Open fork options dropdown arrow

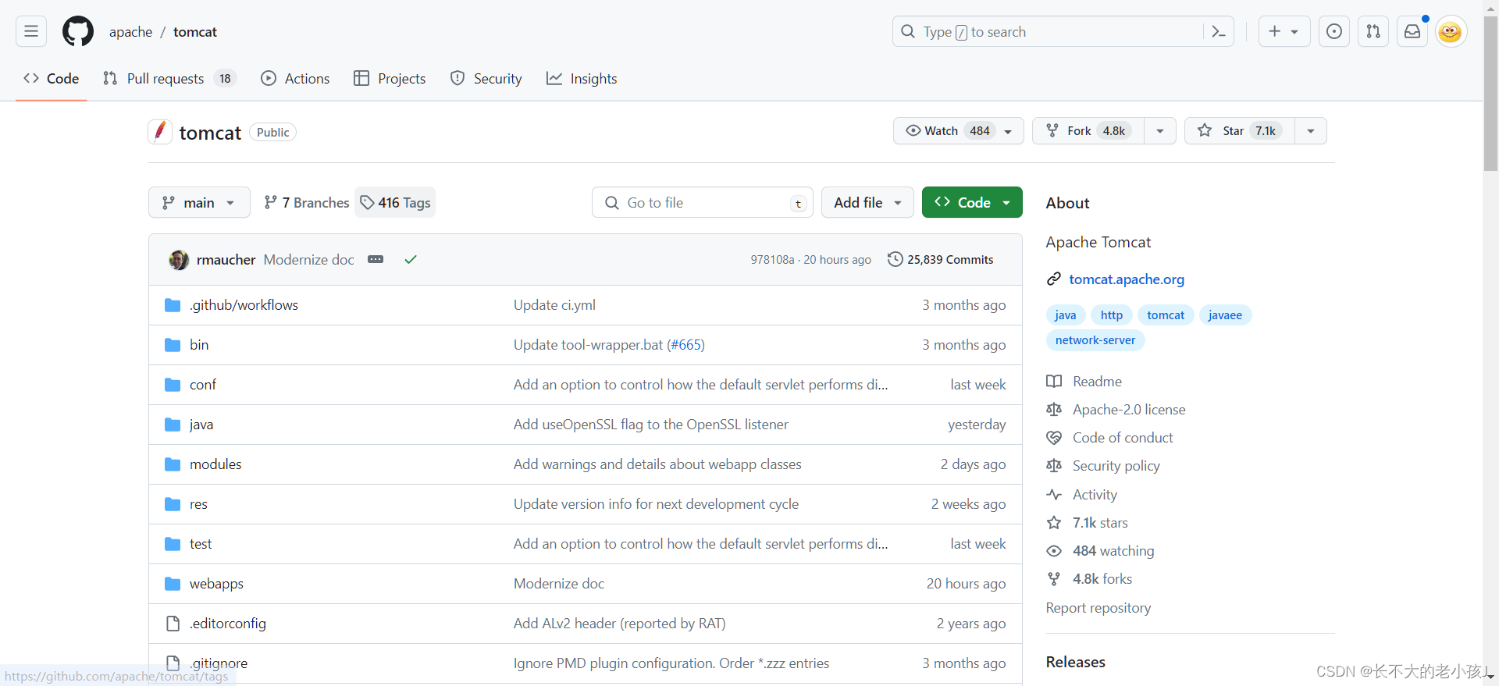(1160, 131)
